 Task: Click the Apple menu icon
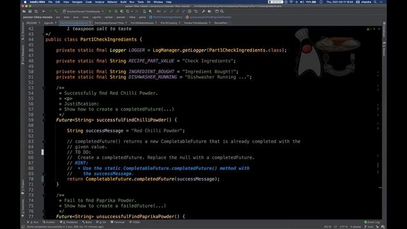(25, 2)
